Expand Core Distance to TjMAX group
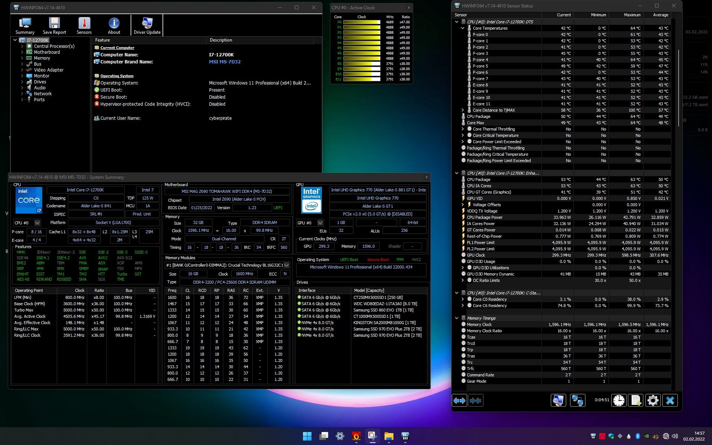Image resolution: width=712 pixels, height=445 pixels. [x=463, y=110]
